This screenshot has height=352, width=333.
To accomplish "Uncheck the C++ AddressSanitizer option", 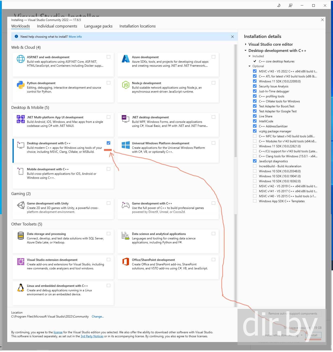I will [255, 126].
